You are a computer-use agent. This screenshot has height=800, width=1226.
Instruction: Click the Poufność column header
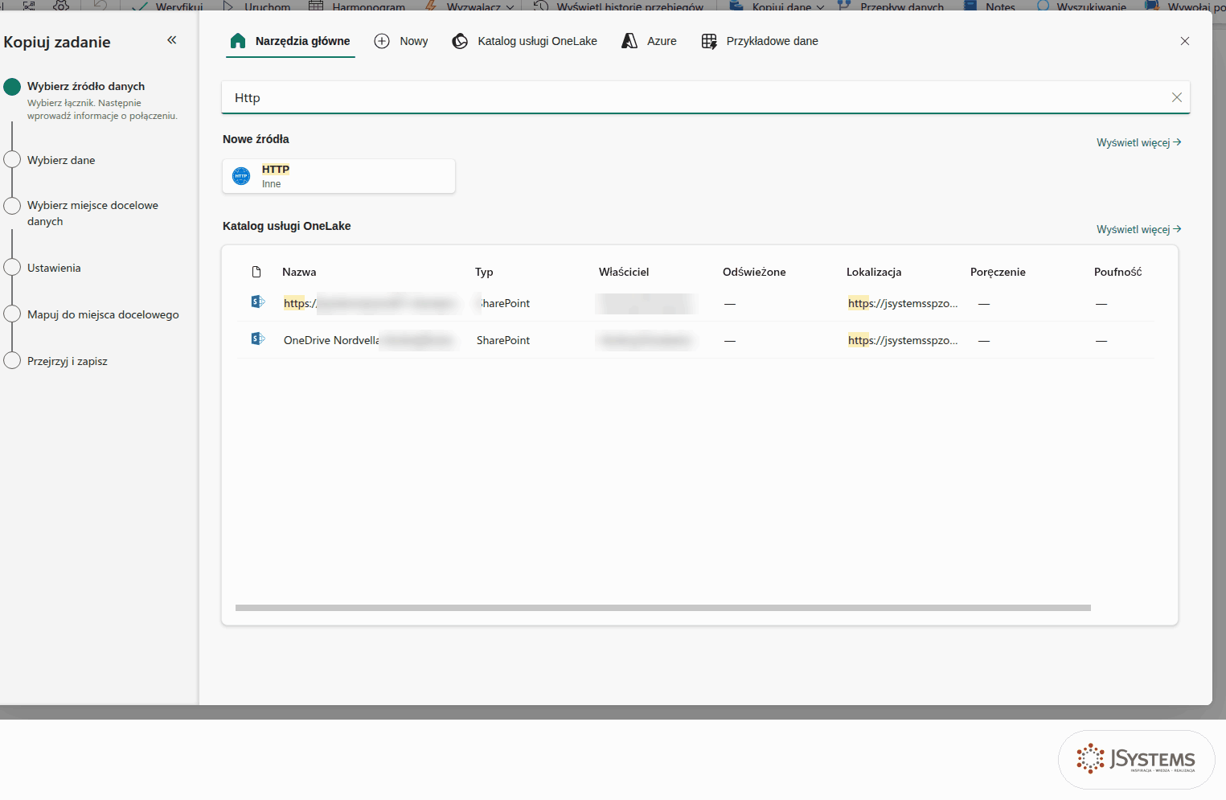1117,272
